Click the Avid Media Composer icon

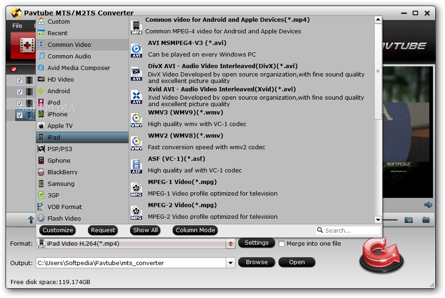[x=42, y=68]
